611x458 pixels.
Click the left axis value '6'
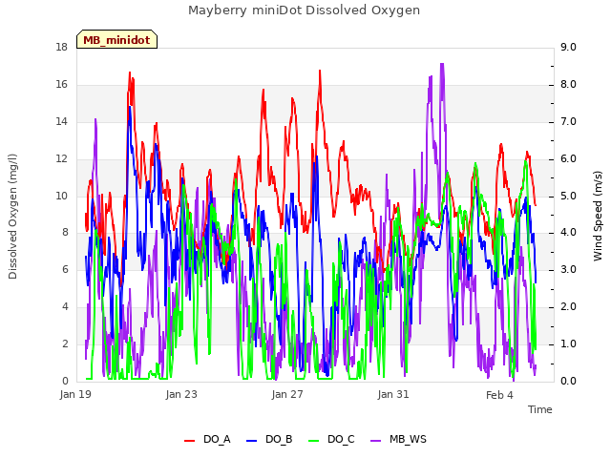[65, 269]
